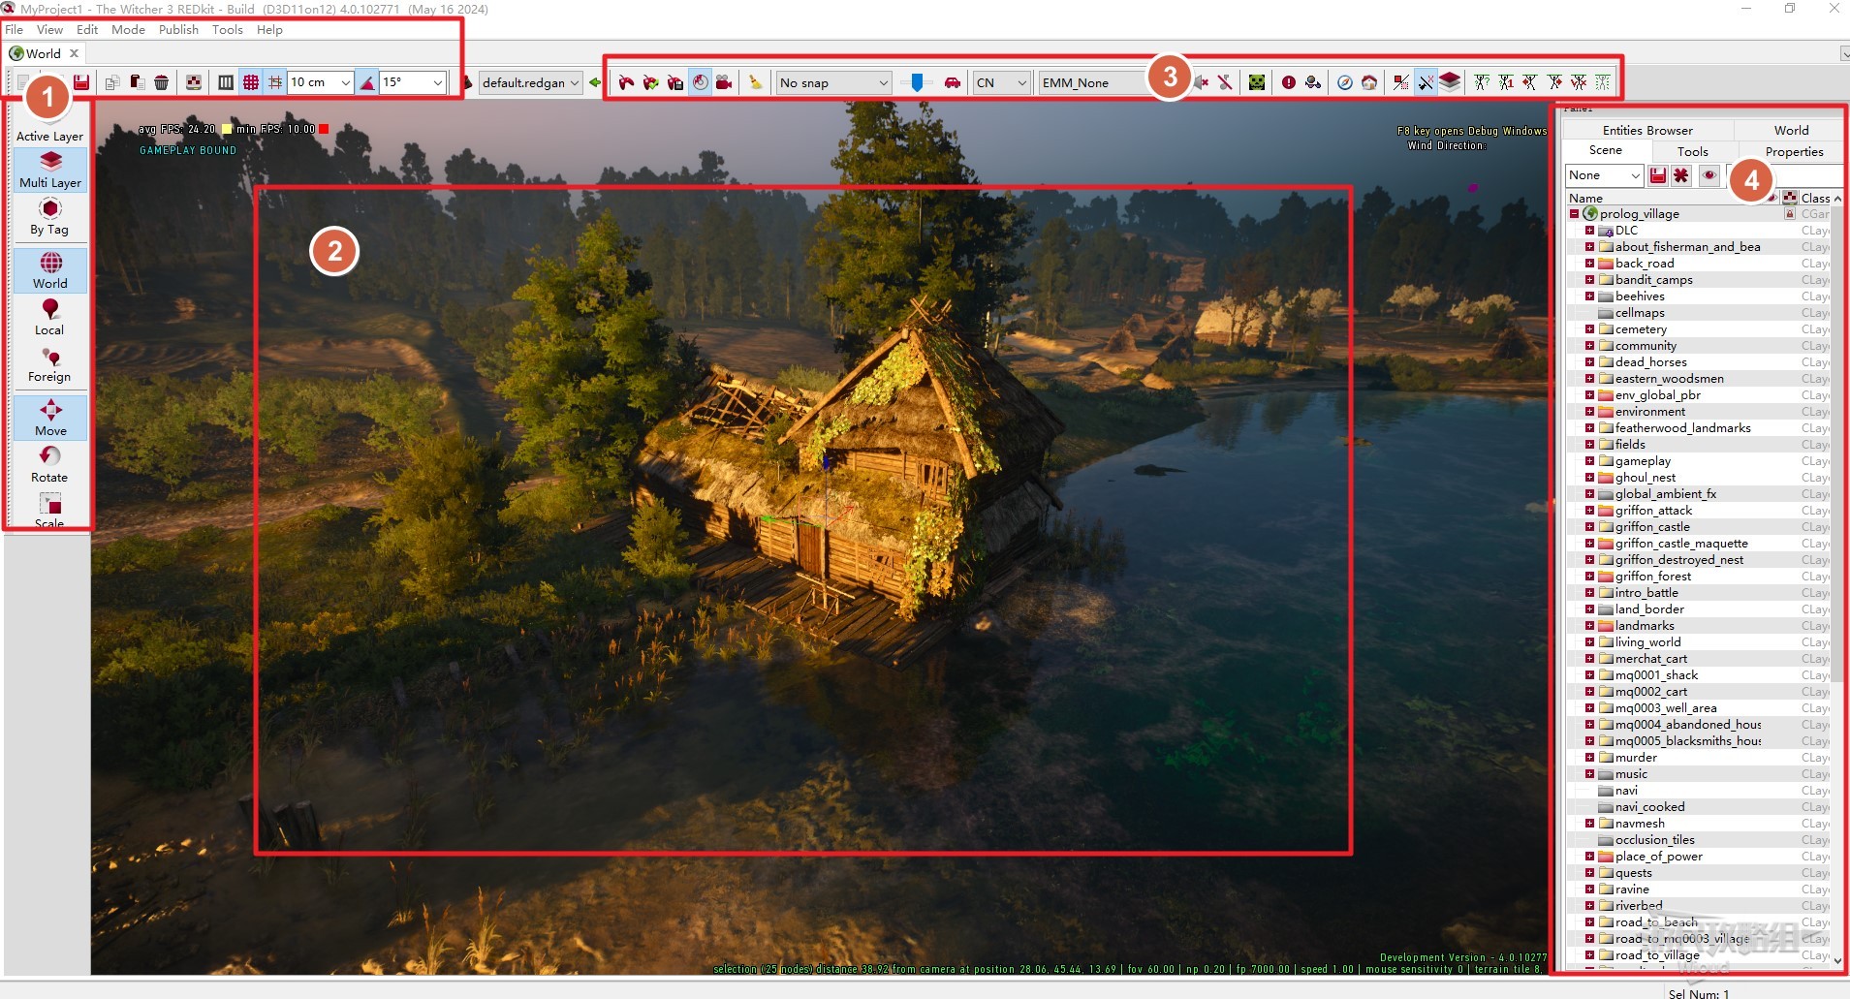This screenshot has height=999, width=1850.
Task: Open the 15° rotation snap dropdown
Action: coord(413,82)
